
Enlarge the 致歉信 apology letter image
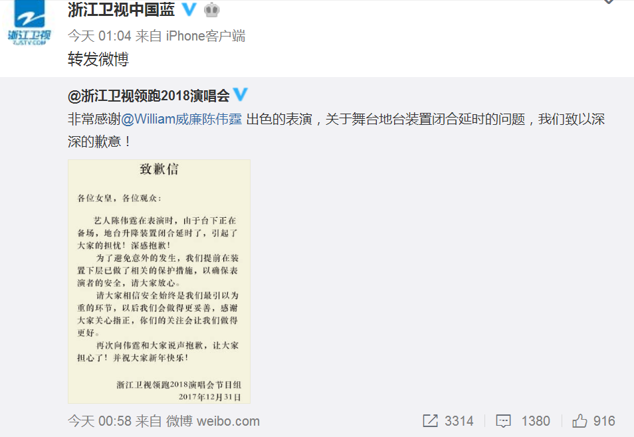159,282
